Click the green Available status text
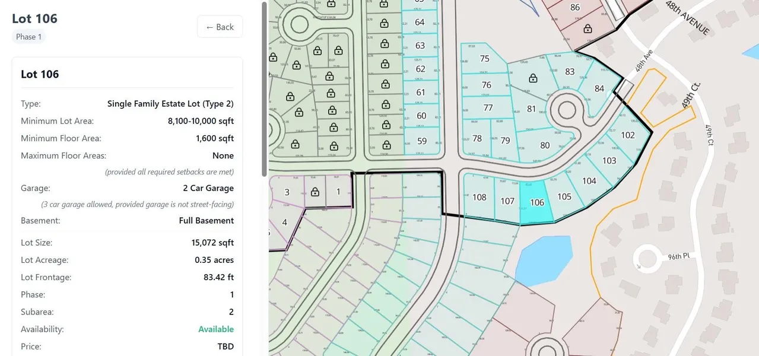 216,329
